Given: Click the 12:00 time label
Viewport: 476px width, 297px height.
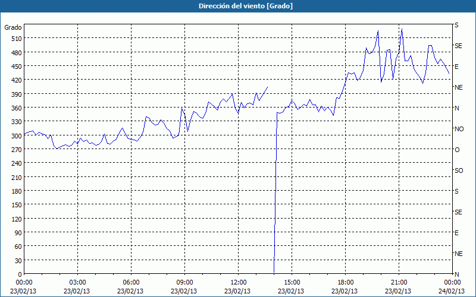Looking at the screenshot, I should [239, 283].
